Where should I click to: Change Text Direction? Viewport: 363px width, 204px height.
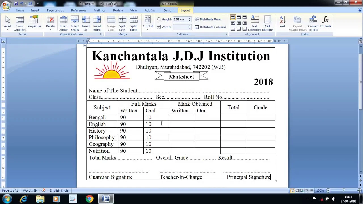[x=254, y=23]
